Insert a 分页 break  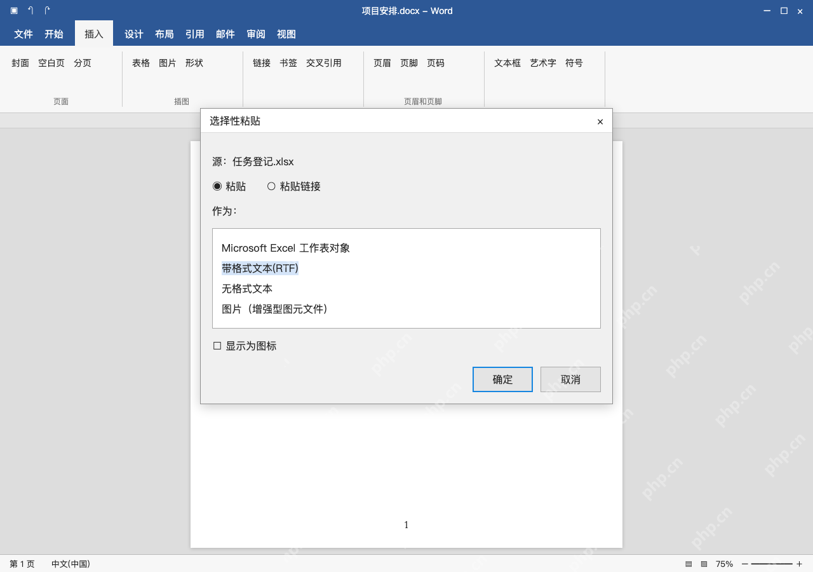point(83,63)
